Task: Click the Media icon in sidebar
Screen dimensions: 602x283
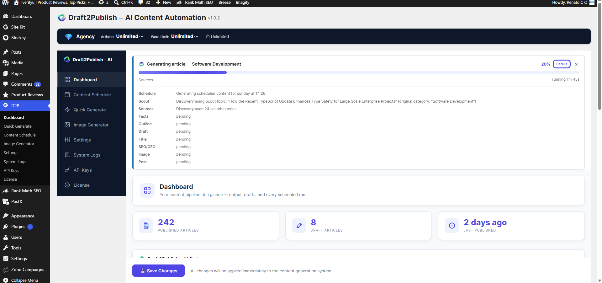Action: (x=6, y=63)
